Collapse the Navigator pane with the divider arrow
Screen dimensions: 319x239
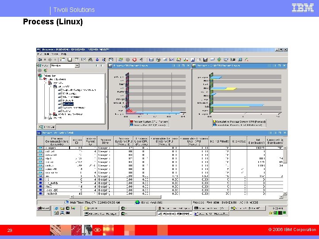pos(107,97)
